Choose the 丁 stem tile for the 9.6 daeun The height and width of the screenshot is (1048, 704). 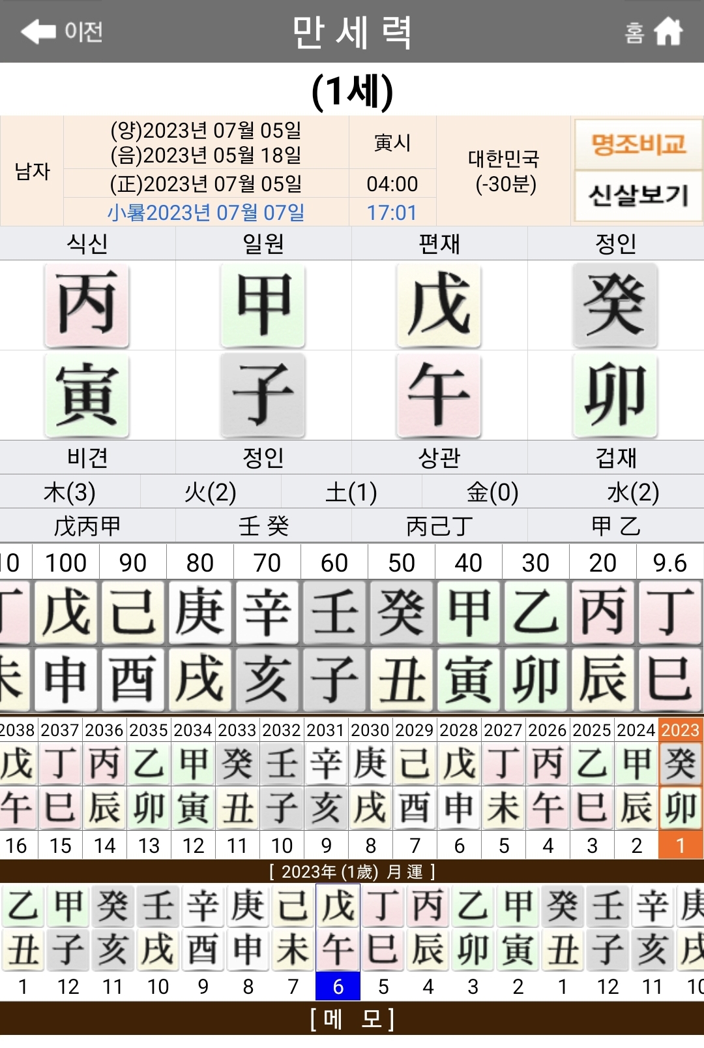tap(670, 613)
